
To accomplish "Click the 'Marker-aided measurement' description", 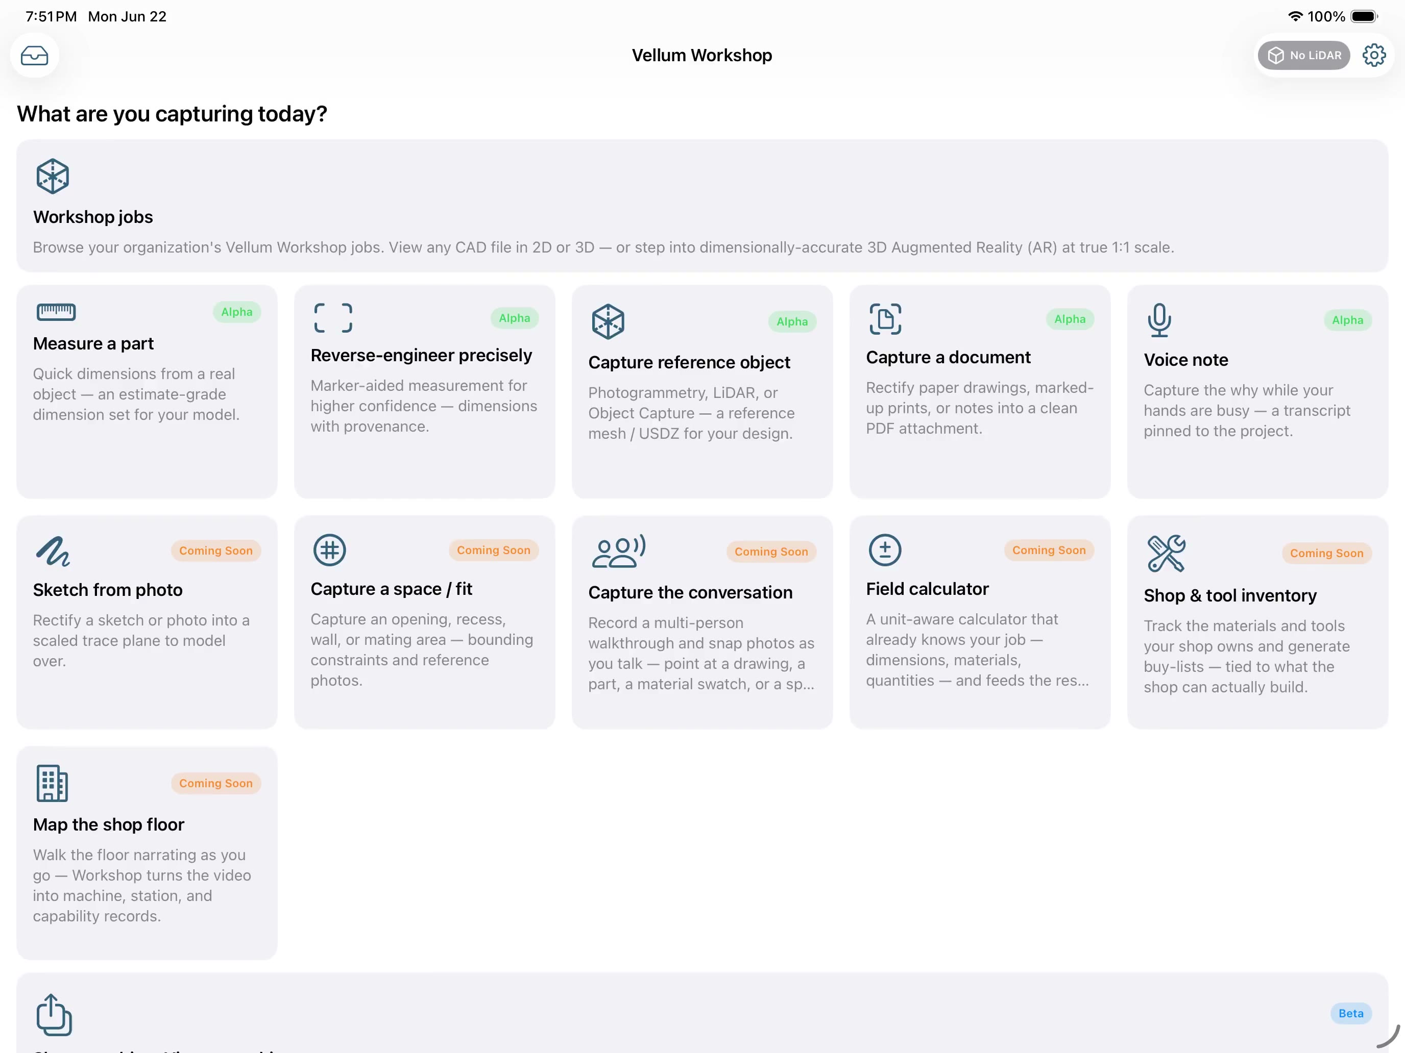I will (x=424, y=406).
